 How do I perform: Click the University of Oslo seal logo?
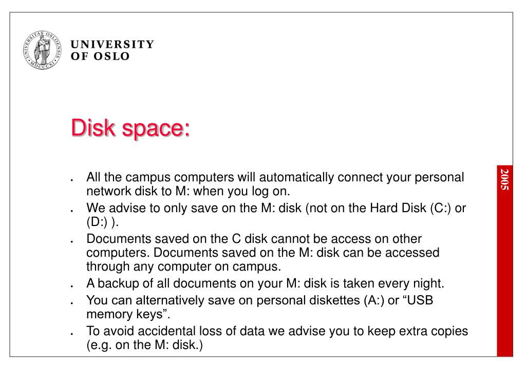click(42, 50)
